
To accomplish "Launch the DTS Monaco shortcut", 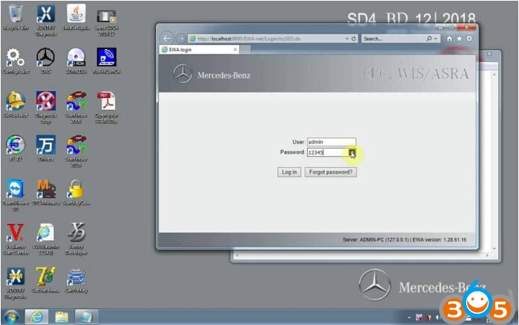I will [46, 193].
